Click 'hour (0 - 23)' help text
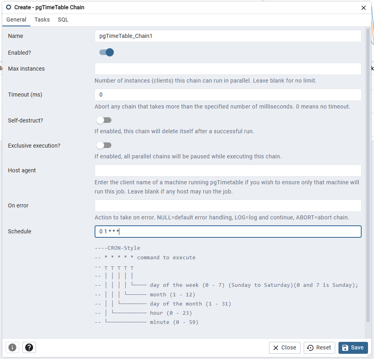This screenshot has width=374, height=359. (171, 313)
